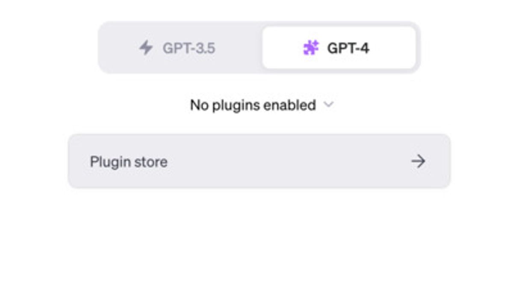The image size is (513, 288).
Task: Click the white highlighted GPT-4 segment
Action: [x=339, y=48]
